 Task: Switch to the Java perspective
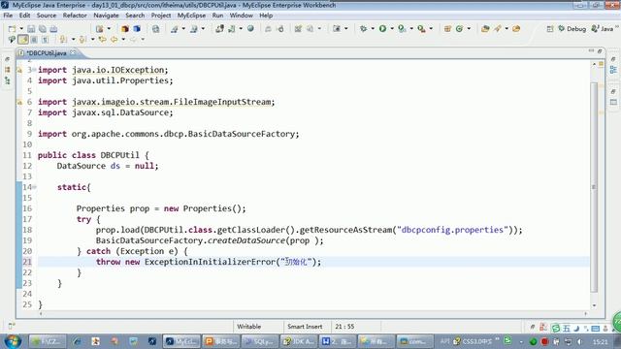pos(603,29)
